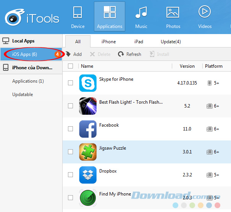This screenshot has height=212, width=231.
Task: Click the Add button
Action: pyautogui.click(x=74, y=54)
